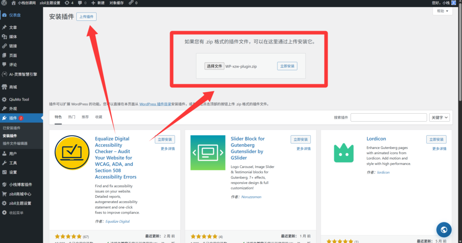
Task: Switch to the 收藏 tab
Action: (99, 117)
